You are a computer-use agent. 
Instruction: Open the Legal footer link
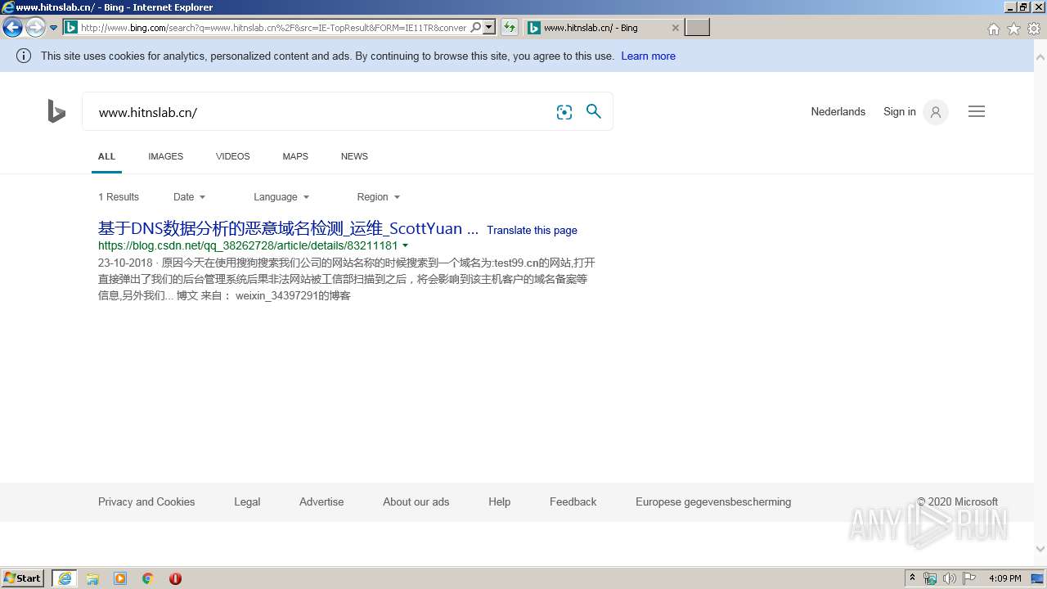click(x=247, y=501)
